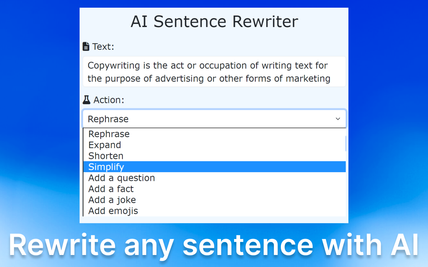Choose the highlighted Simplify option
The image size is (428, 267).
[106, 167]
